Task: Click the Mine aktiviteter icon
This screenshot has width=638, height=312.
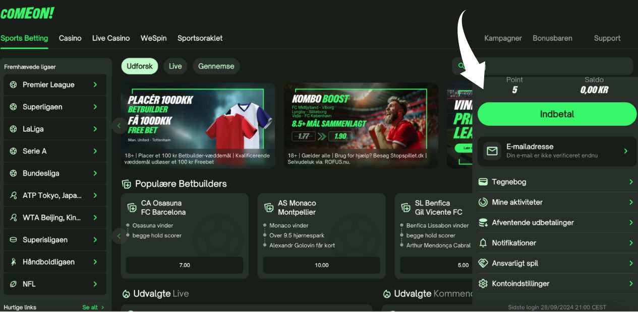Action: [x=483, y=202]
